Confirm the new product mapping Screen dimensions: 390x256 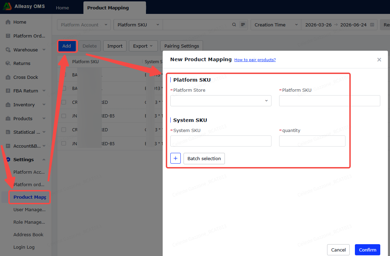click(x=367, y=250)
